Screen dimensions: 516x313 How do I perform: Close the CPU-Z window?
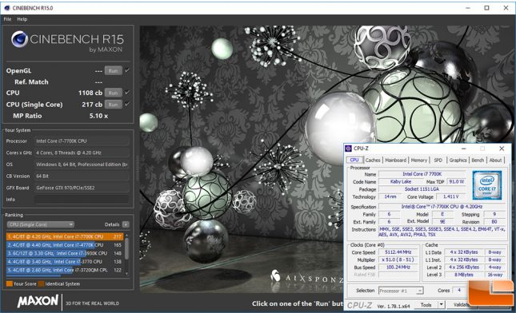[502, 149]
